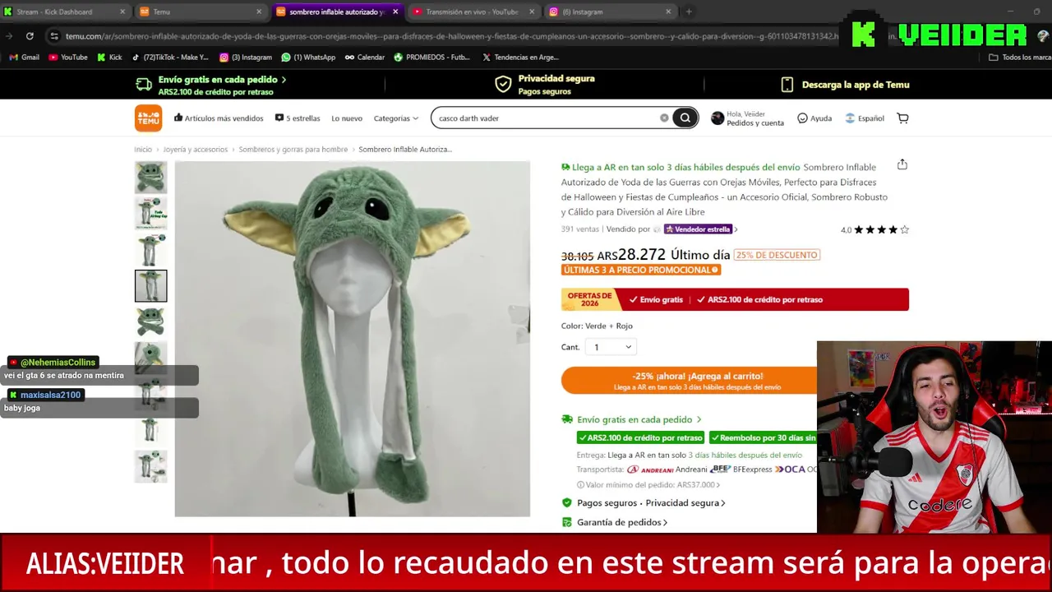The width and height of the screenshot is (1052, 592).
Task: Click ARS2.100 de crédito por retraso green badge
Action: coord(640,438)
